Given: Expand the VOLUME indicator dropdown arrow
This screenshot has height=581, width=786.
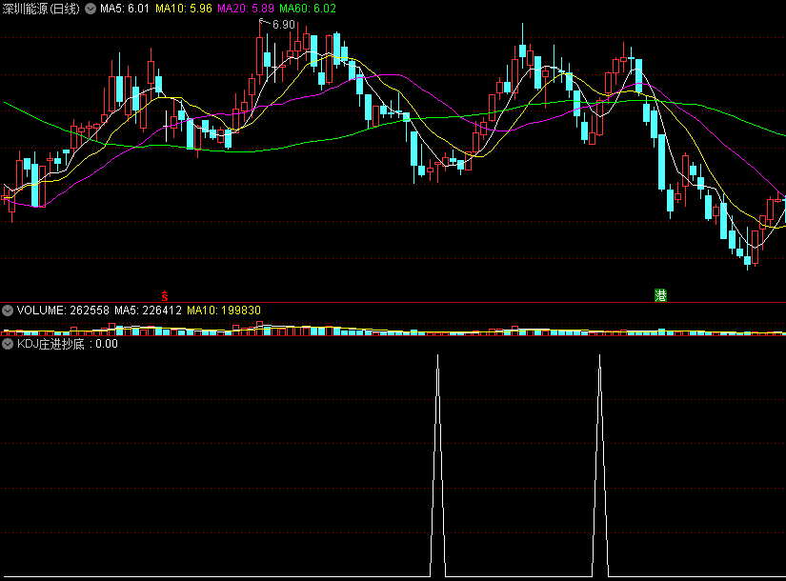Looking at the screenshot, I should (x=8, y=311).
